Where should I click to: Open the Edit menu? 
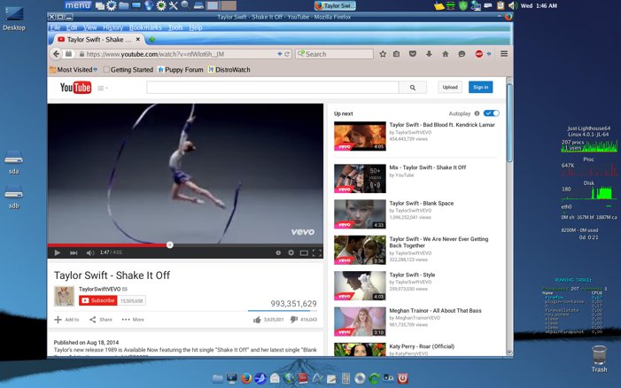pyautogui.click(x=72, y=27)
